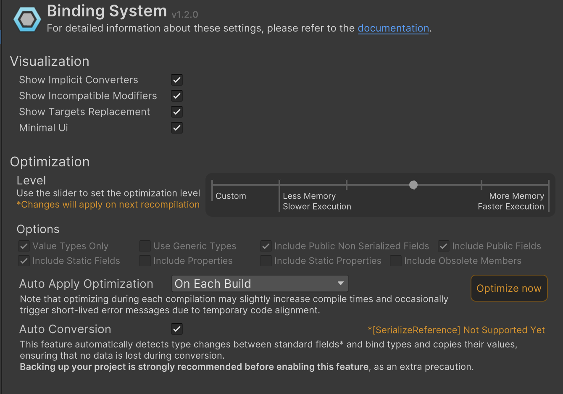Uncheck Show Incompatible Modifiers
Viewport: 563px width, 394px height.
[x=177, y=96]
